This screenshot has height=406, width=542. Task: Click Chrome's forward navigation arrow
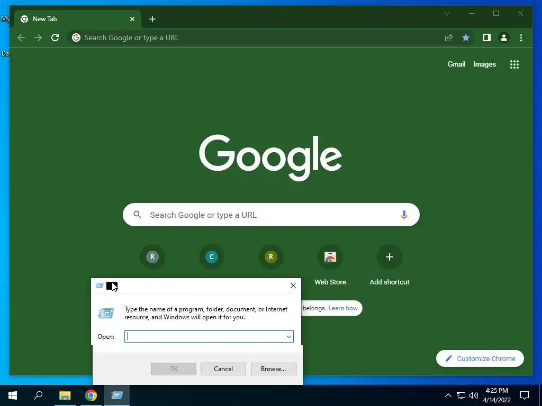[x=38, y=38]
